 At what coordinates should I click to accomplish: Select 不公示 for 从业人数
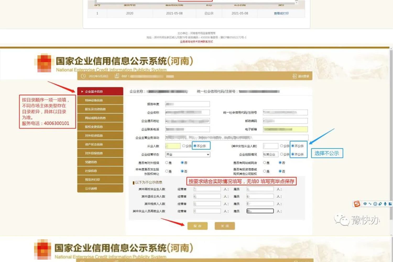[x=195, y=146]
